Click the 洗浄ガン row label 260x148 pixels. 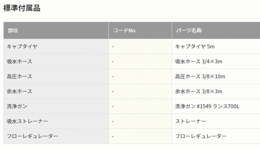(x=17, y=106)
